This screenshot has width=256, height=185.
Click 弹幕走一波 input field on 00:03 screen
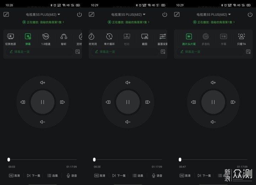(41, 52)
